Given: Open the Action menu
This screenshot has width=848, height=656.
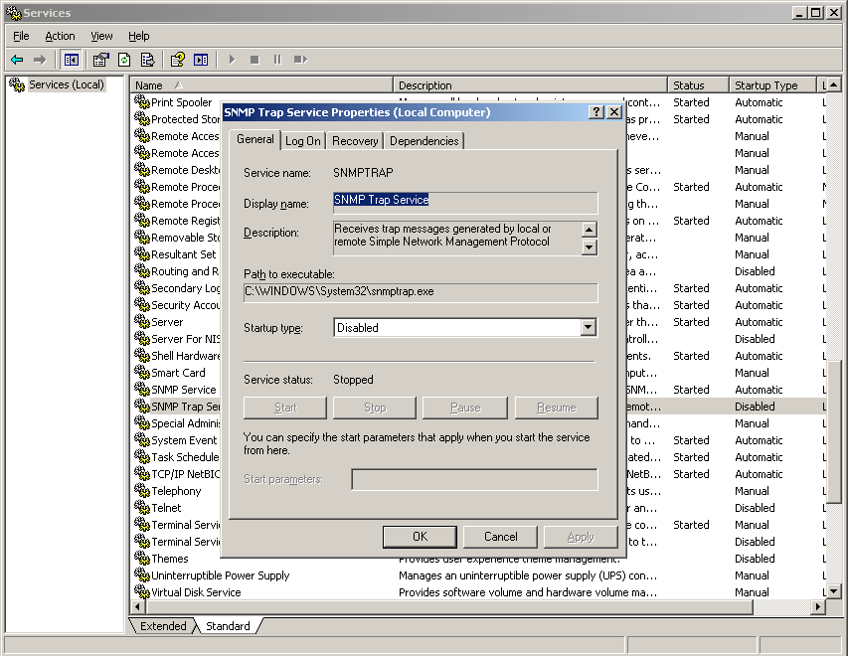Looking at the screenshot, I should (60, 36).
